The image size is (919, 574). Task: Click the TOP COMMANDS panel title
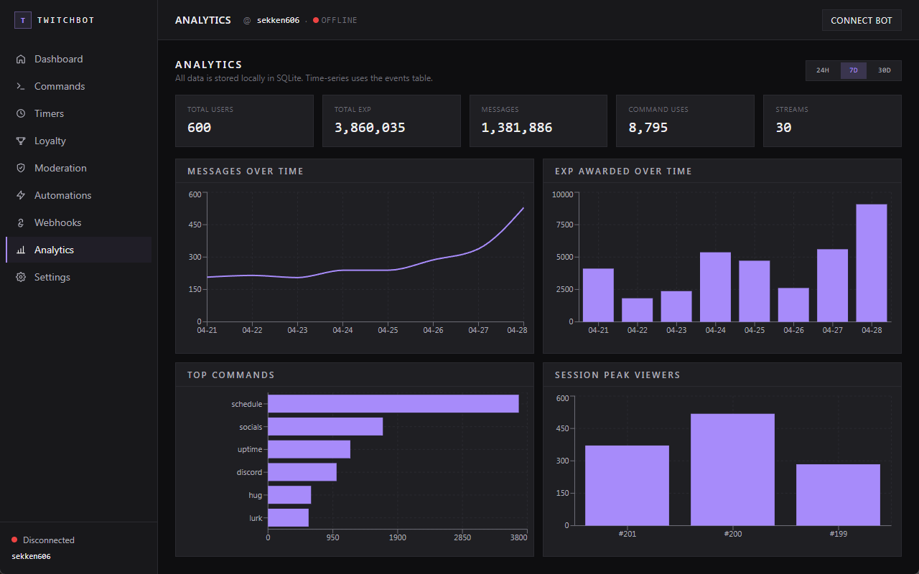click(x=231, y=375)
